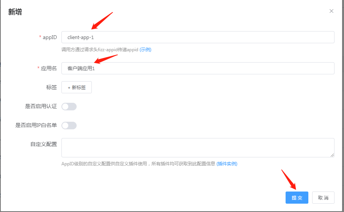Turn on the 是否启用IP白名单 switch

(x=69, y=126)
